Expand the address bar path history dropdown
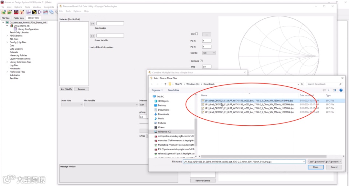The height and width of the screenshot is (186, 349). pyautogui.click(x=298, y=84)
